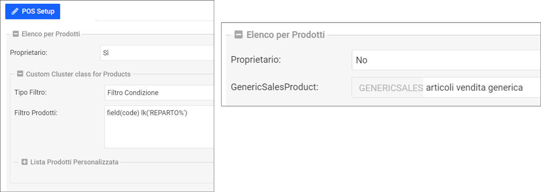The width and height of the screenshot is (541, 192).
Task: Click the pencil icon on POS Setup
Action: (x=15, y=11)
